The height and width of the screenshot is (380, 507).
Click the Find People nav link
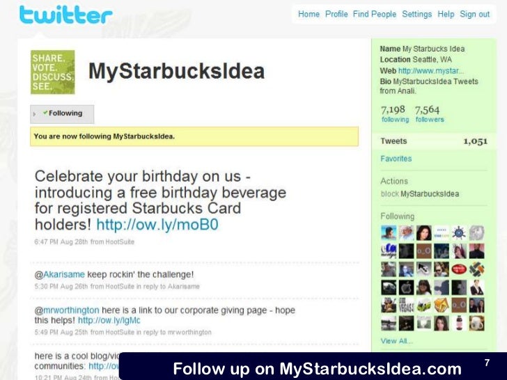tap(375, 14)
